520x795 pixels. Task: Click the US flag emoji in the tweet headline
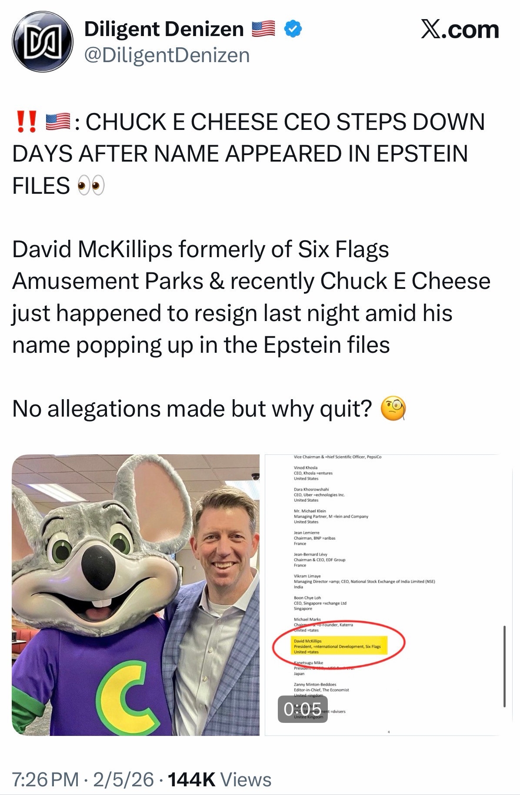(58, 122)
